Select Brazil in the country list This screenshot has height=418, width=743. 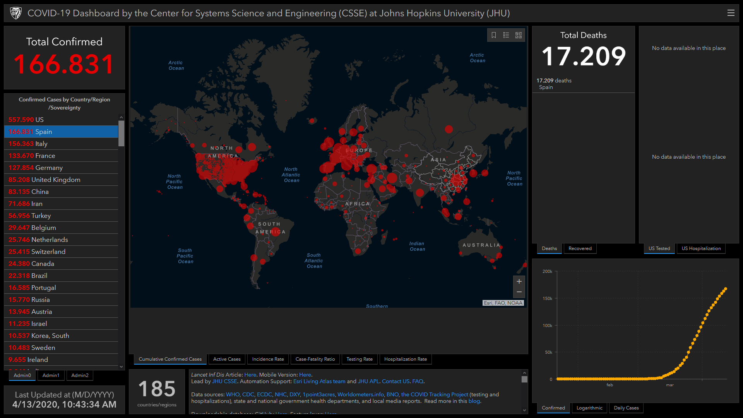point(61,276)
